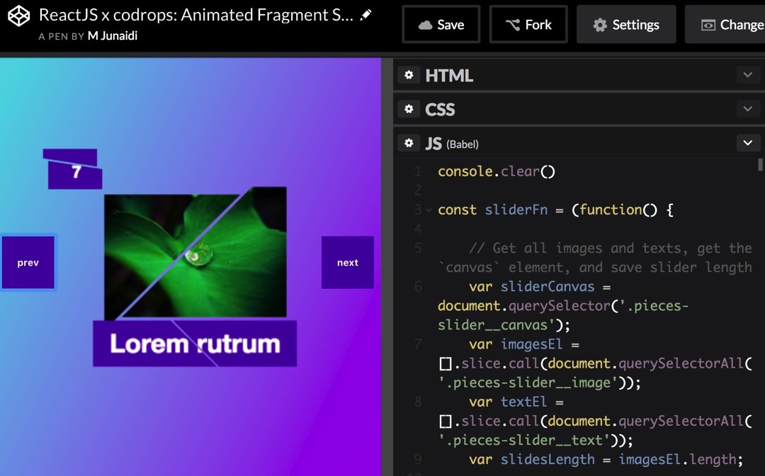The image size is (765, 476).
Task: Save the pen
Action: click(441, 24)
